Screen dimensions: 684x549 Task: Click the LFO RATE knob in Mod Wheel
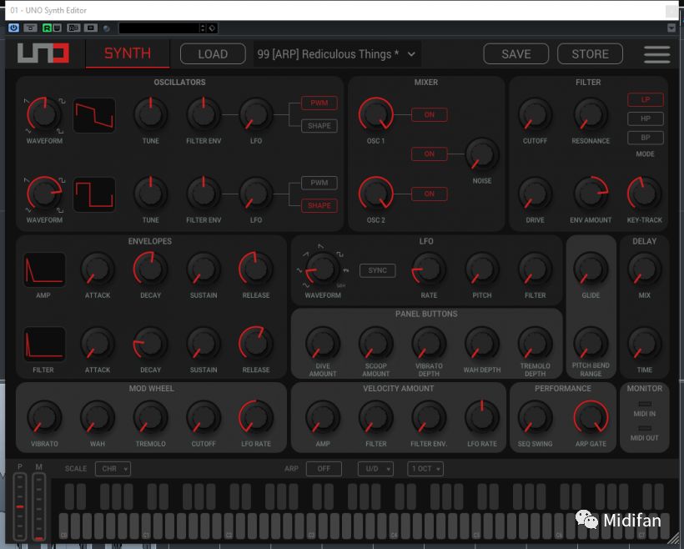point(256,418)
